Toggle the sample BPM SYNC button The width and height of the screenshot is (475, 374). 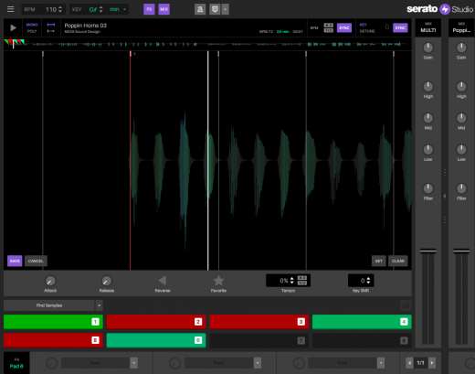tap(344, 27)
